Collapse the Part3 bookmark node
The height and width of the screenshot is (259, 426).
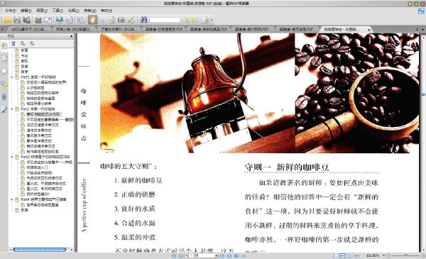pyautogui.click(x=11, y=157)
